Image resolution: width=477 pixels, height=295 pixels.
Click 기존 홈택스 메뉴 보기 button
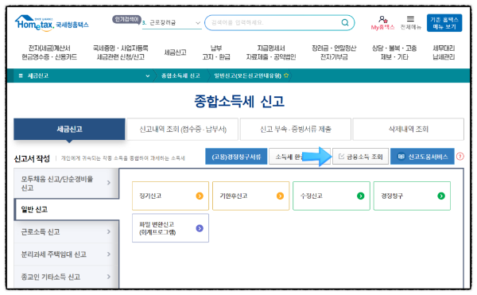444,23
